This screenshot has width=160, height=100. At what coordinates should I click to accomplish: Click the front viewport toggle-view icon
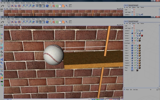122,25
